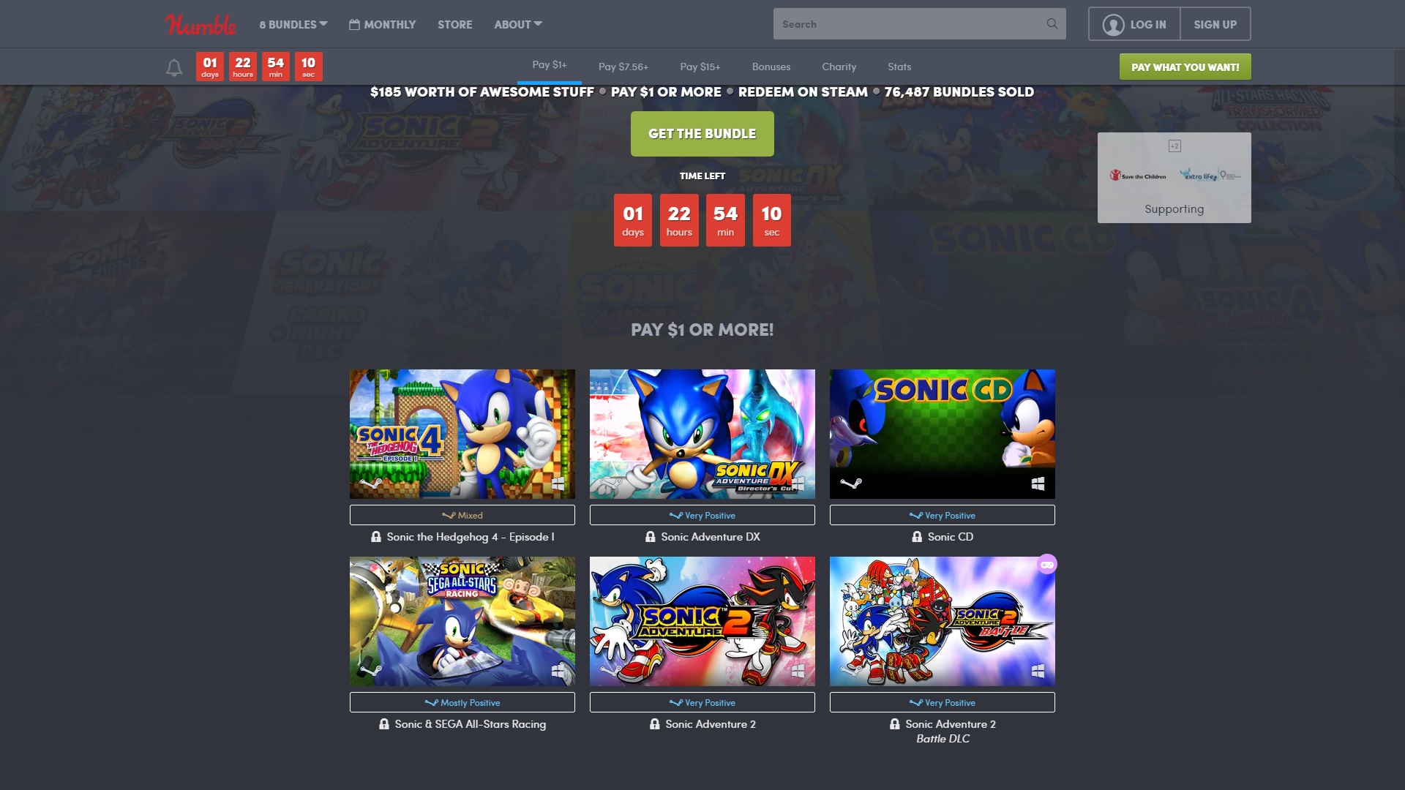This screenshot has width=1405, height=790.
Task: Click the Supporting charities box label
Action: [1174, 209]
